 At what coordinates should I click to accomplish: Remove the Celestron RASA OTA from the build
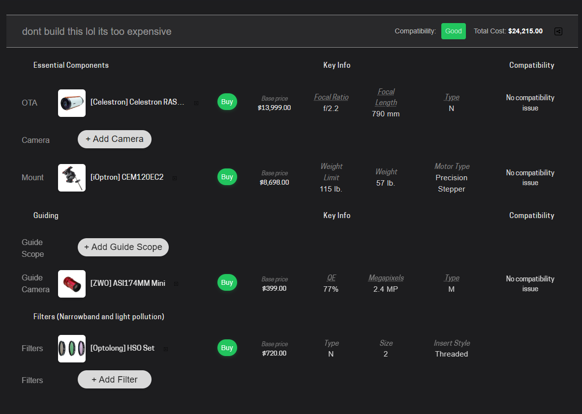(195, 103)
